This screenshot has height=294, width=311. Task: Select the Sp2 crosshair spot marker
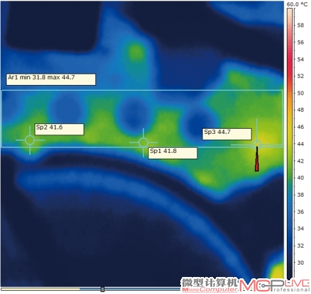pyautogui.click(x=30, y=140)
